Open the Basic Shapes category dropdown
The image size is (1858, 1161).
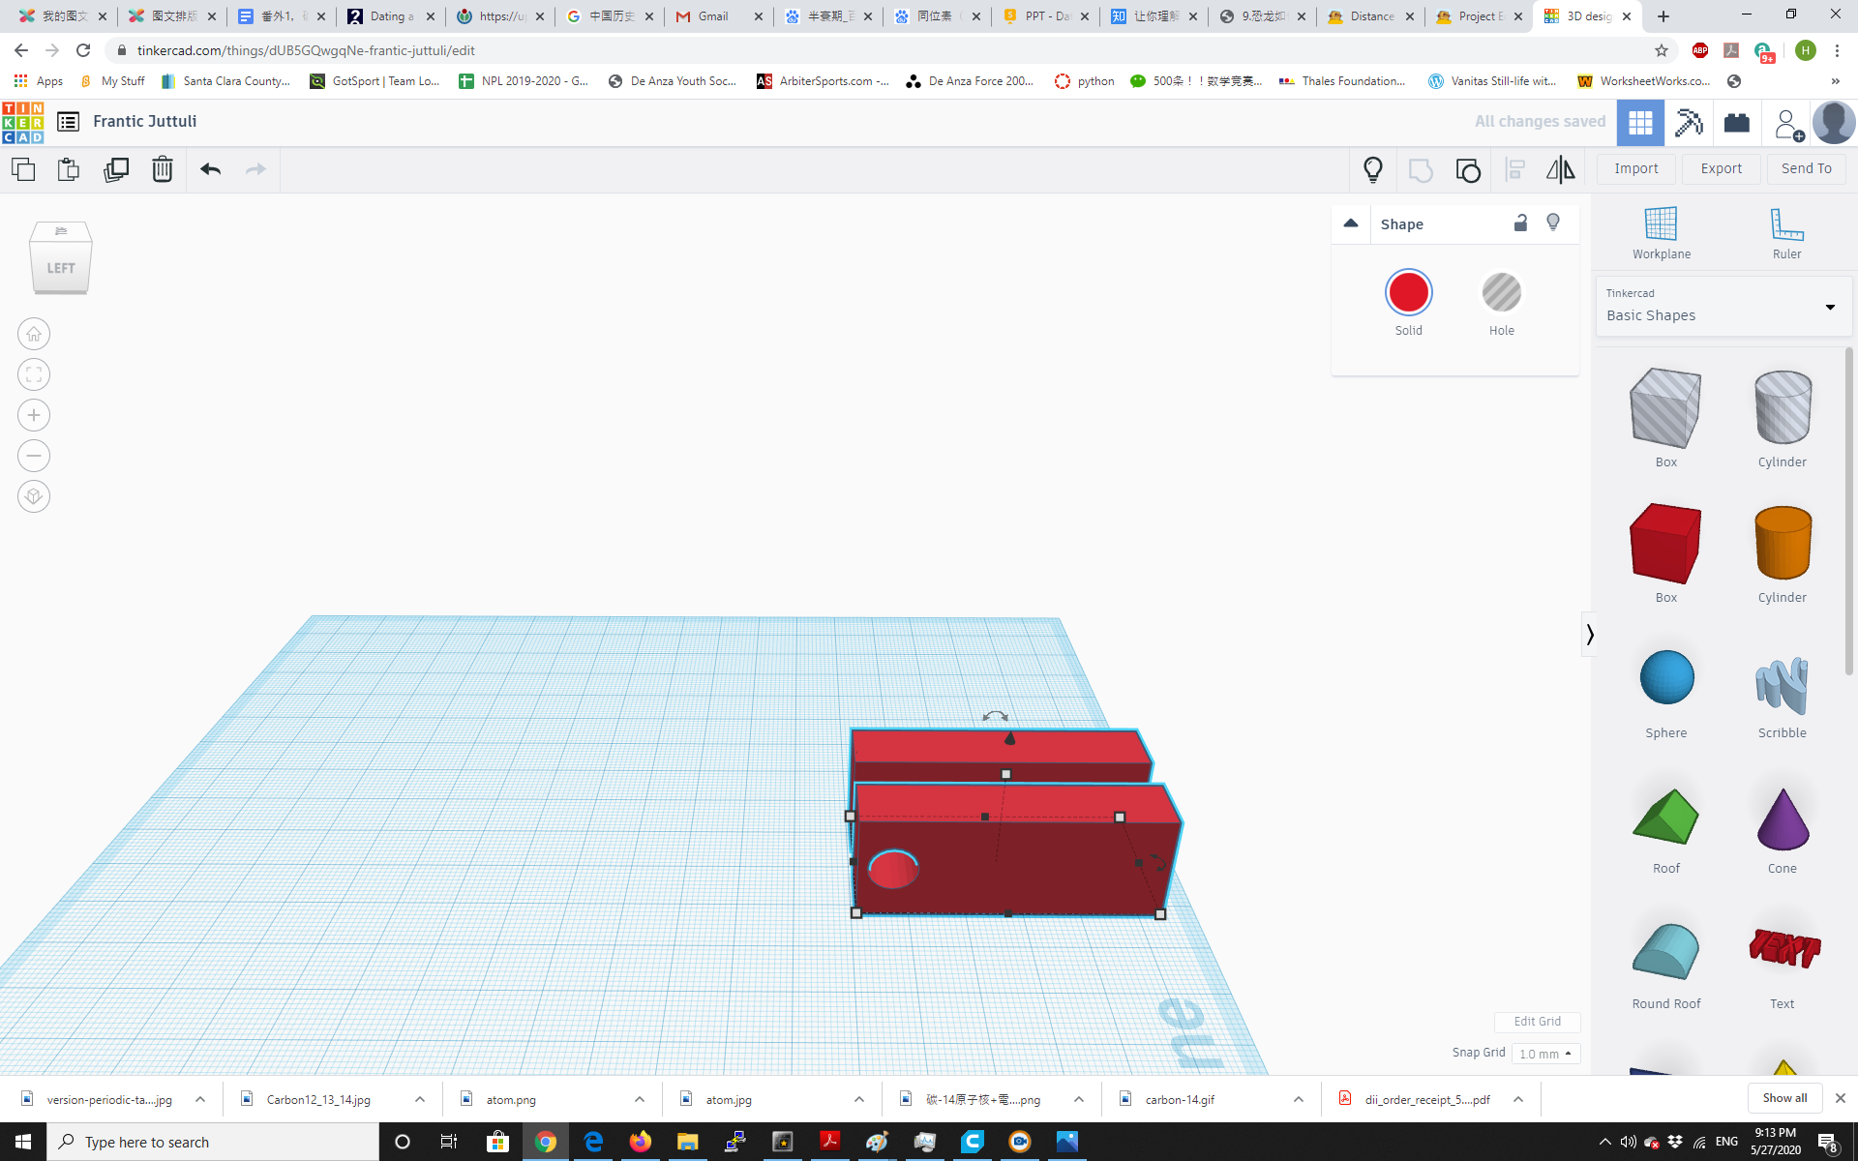click(x=1723, y=306)
